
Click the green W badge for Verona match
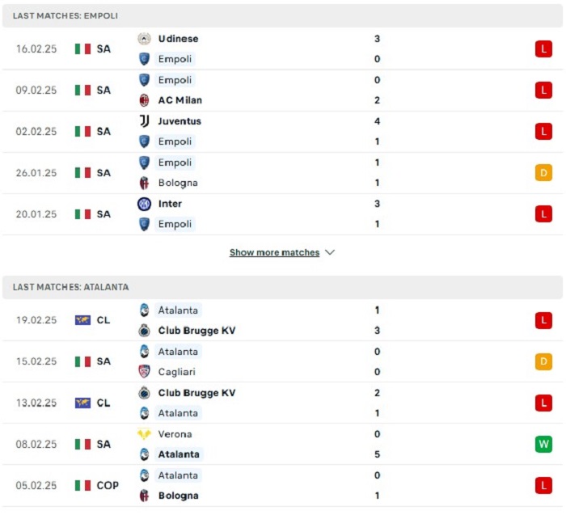(x=543, y=444)
